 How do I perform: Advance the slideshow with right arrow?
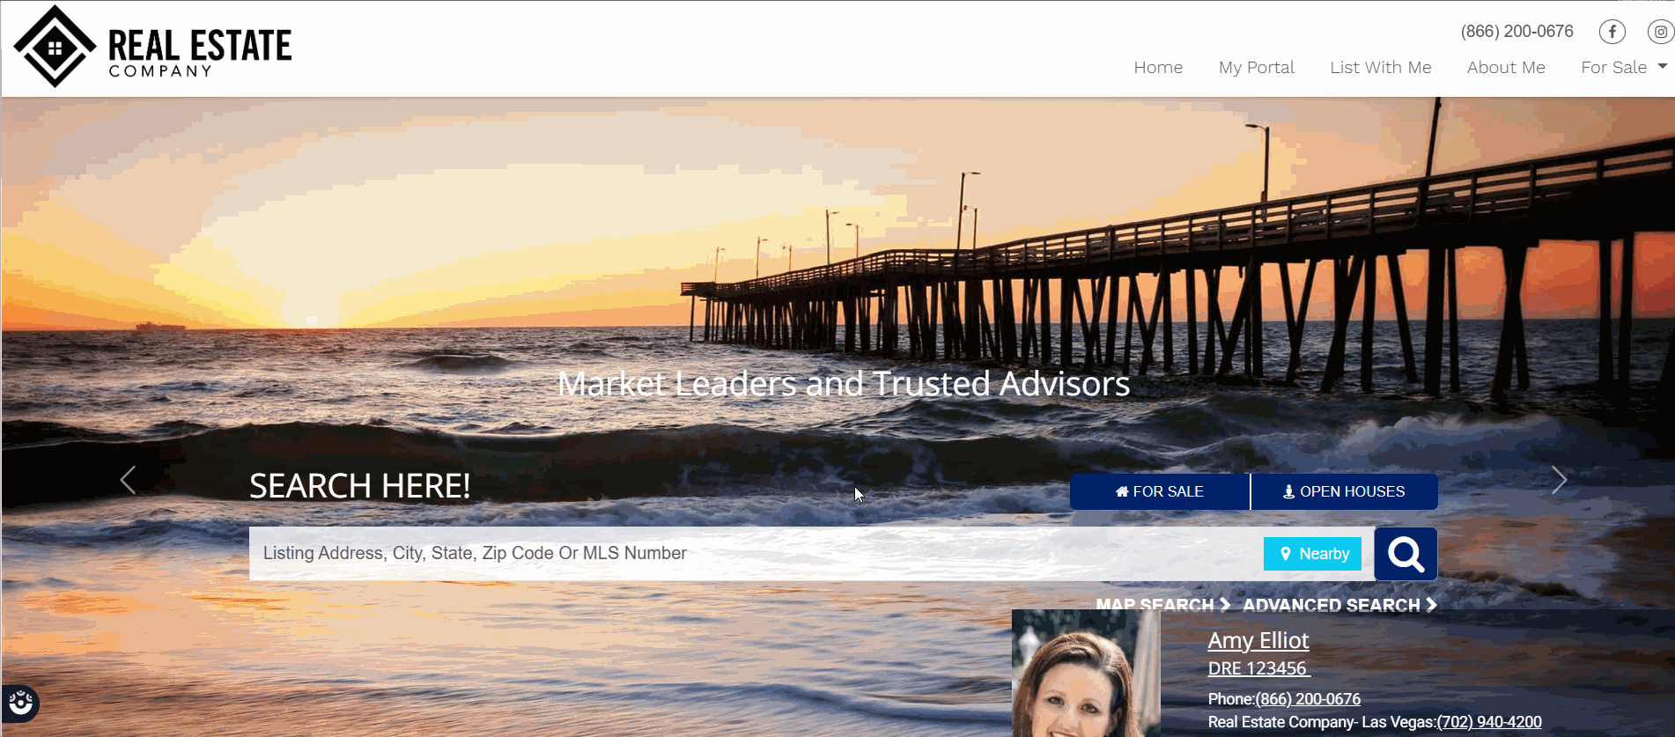[1560, 480]
